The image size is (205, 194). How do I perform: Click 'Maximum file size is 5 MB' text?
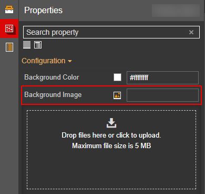click(x=111, y=145)
